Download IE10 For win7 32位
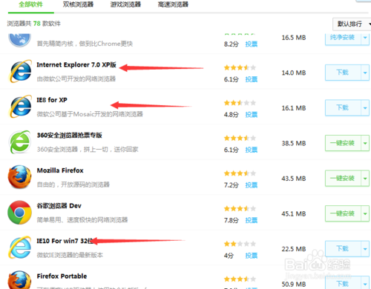Viewport: 371px width, 289px height. point(343,249)
